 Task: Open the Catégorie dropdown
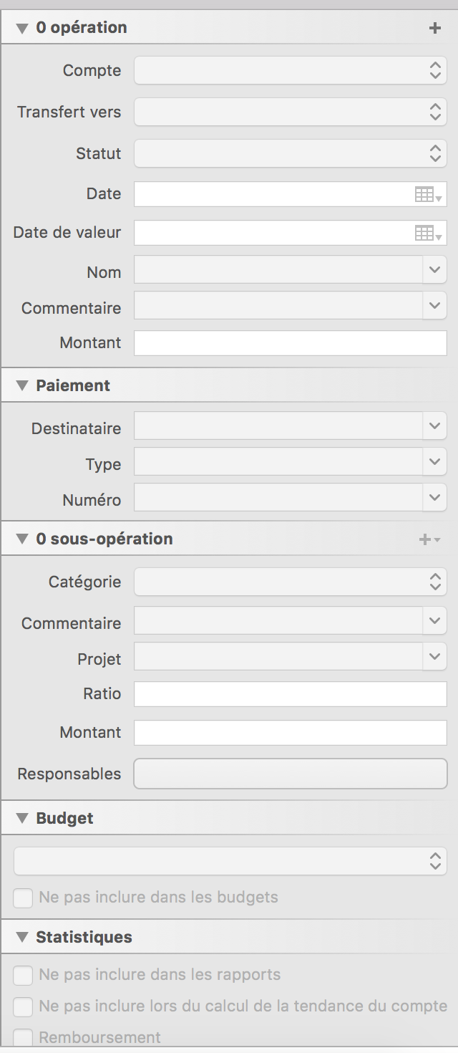tap(291, 582)
